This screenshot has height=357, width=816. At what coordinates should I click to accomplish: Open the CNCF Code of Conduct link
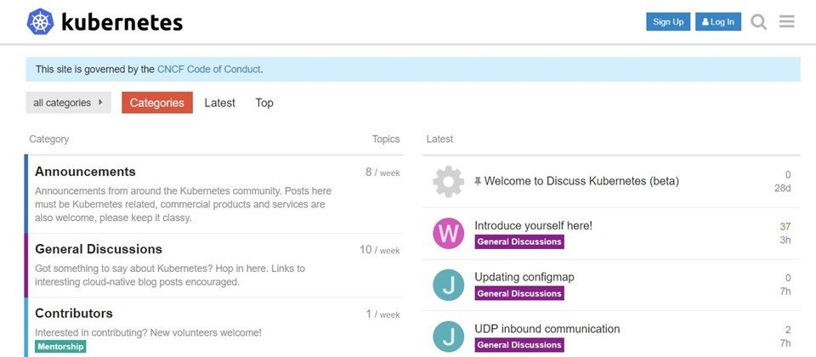(x=209, y=69)
